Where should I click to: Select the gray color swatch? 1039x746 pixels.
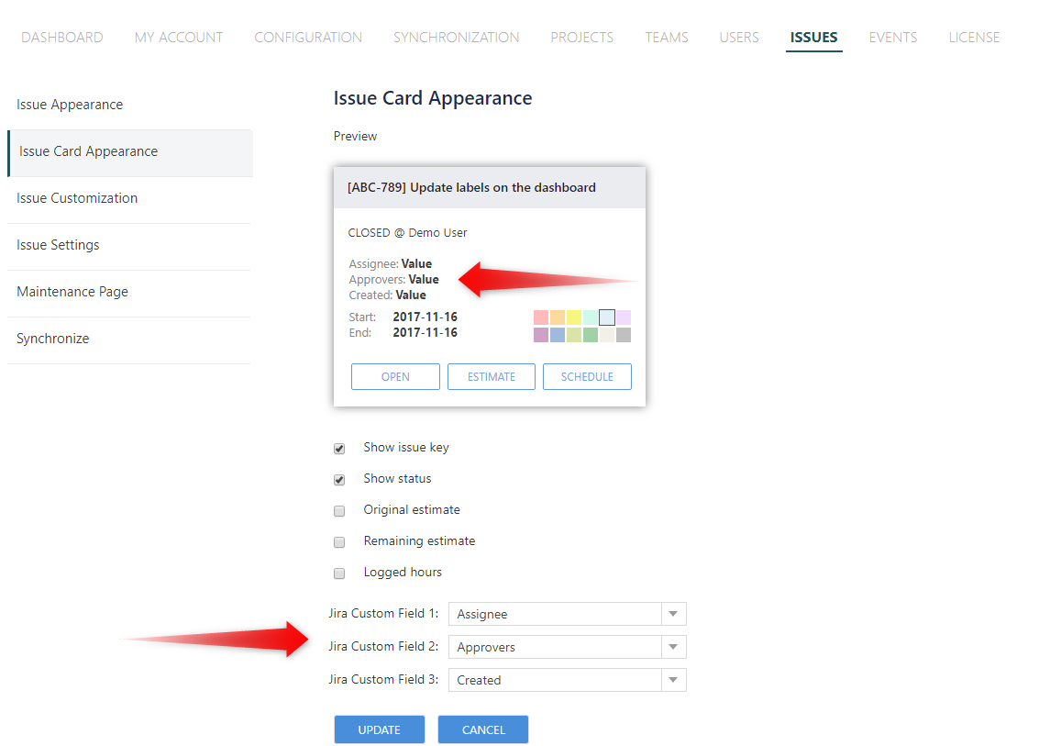tap(624, 335)
